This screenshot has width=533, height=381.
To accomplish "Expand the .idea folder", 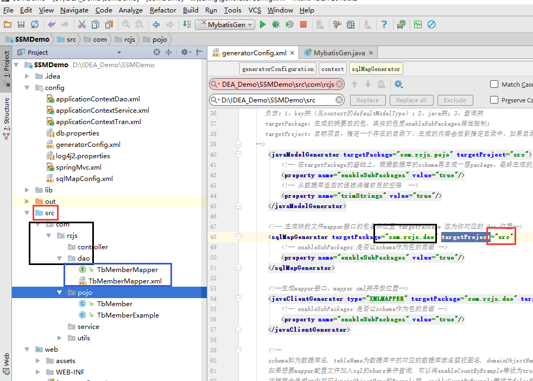I will (x=27, y=76).
